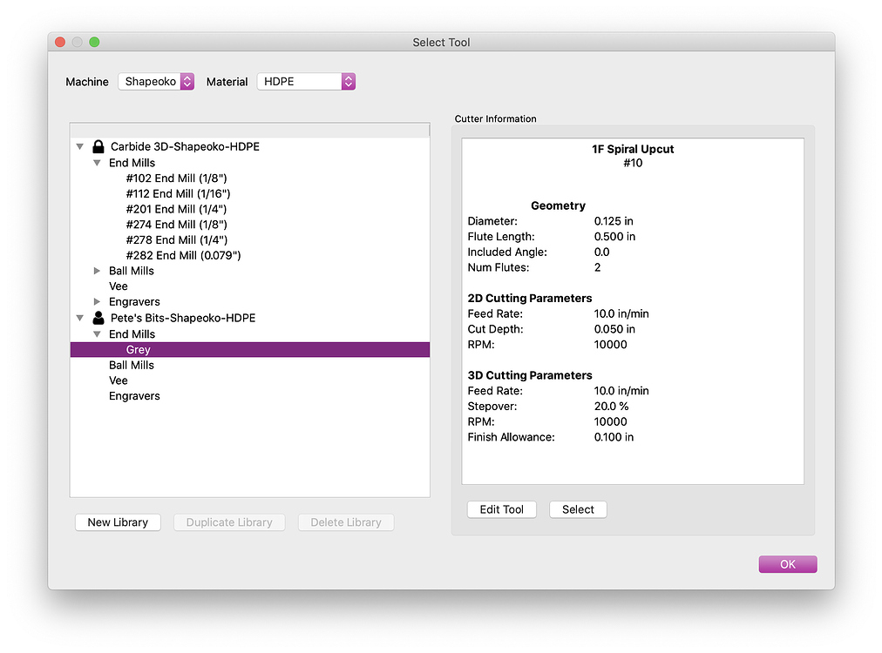This screenshot has width=882, height=653.
Task: Expand the Carbide 3D Engravers group
Action: 98,302
